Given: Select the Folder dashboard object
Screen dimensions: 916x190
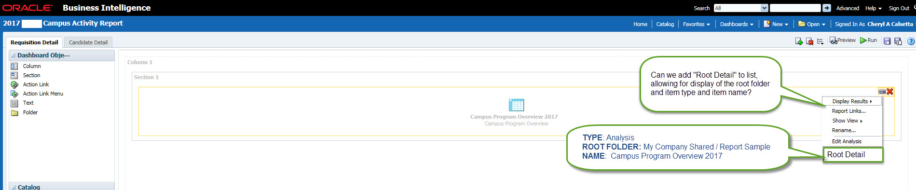Looking at the screenshot, I should (30, 112).
